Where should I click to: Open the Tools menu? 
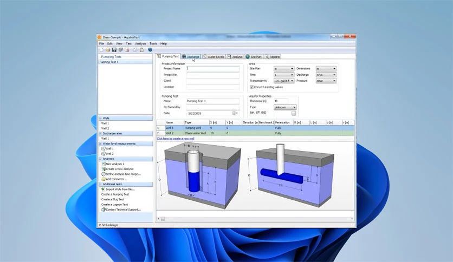click(x=153, y=43)
